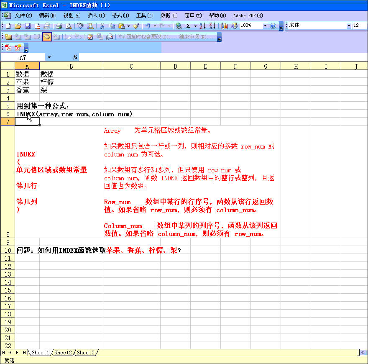The image size is (368, 364).
Task: Click the Help question mark icon
Action: coord(273,26)
